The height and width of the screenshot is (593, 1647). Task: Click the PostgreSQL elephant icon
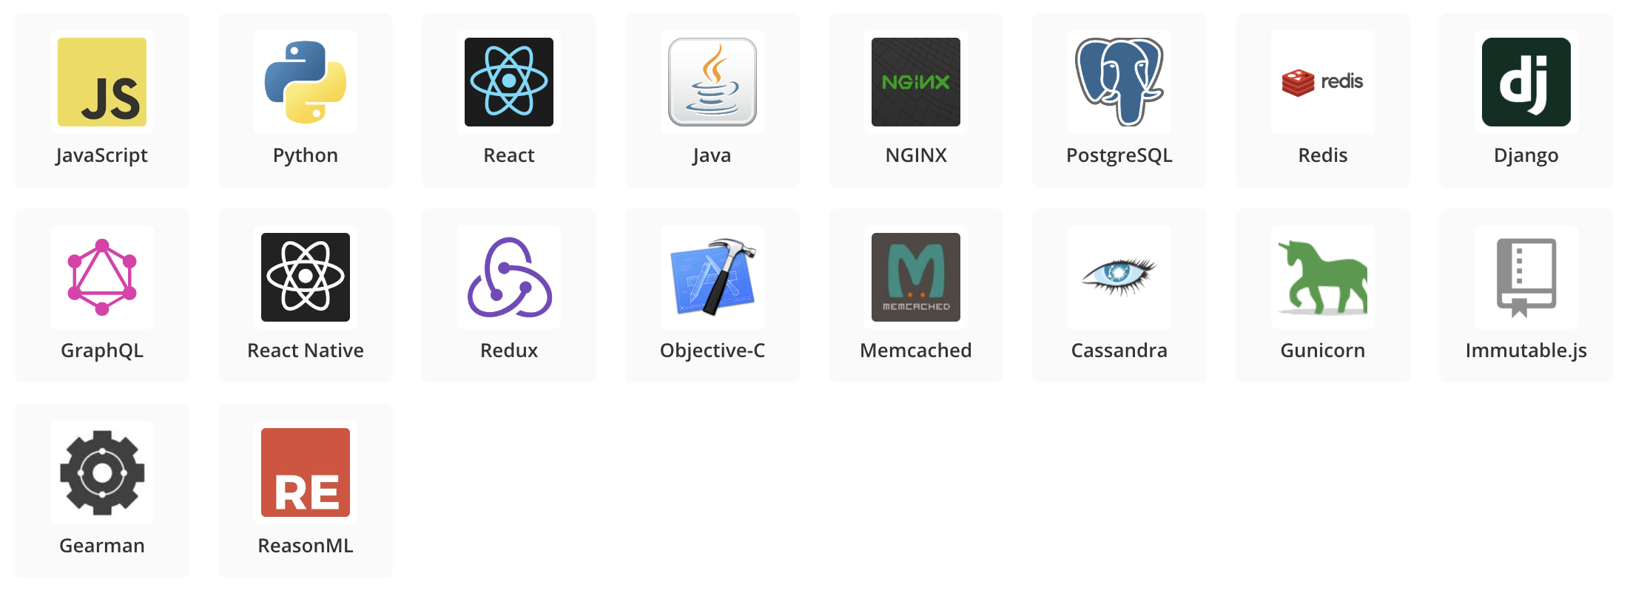coord(1119,82)
